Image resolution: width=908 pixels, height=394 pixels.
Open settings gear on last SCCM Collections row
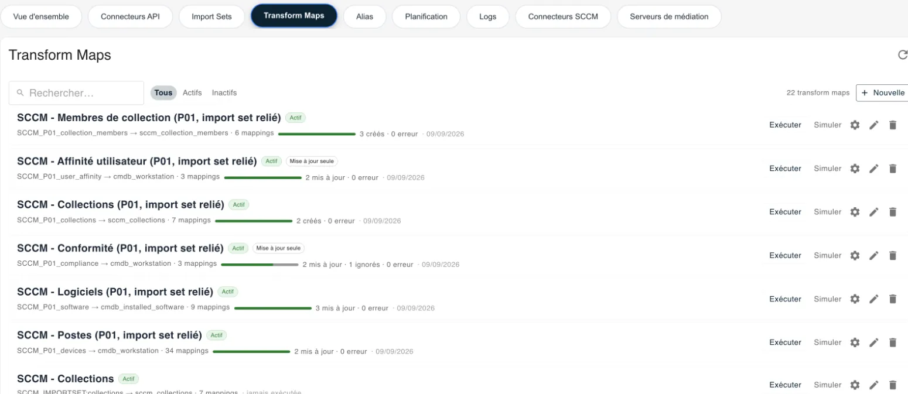click(855, 385)
